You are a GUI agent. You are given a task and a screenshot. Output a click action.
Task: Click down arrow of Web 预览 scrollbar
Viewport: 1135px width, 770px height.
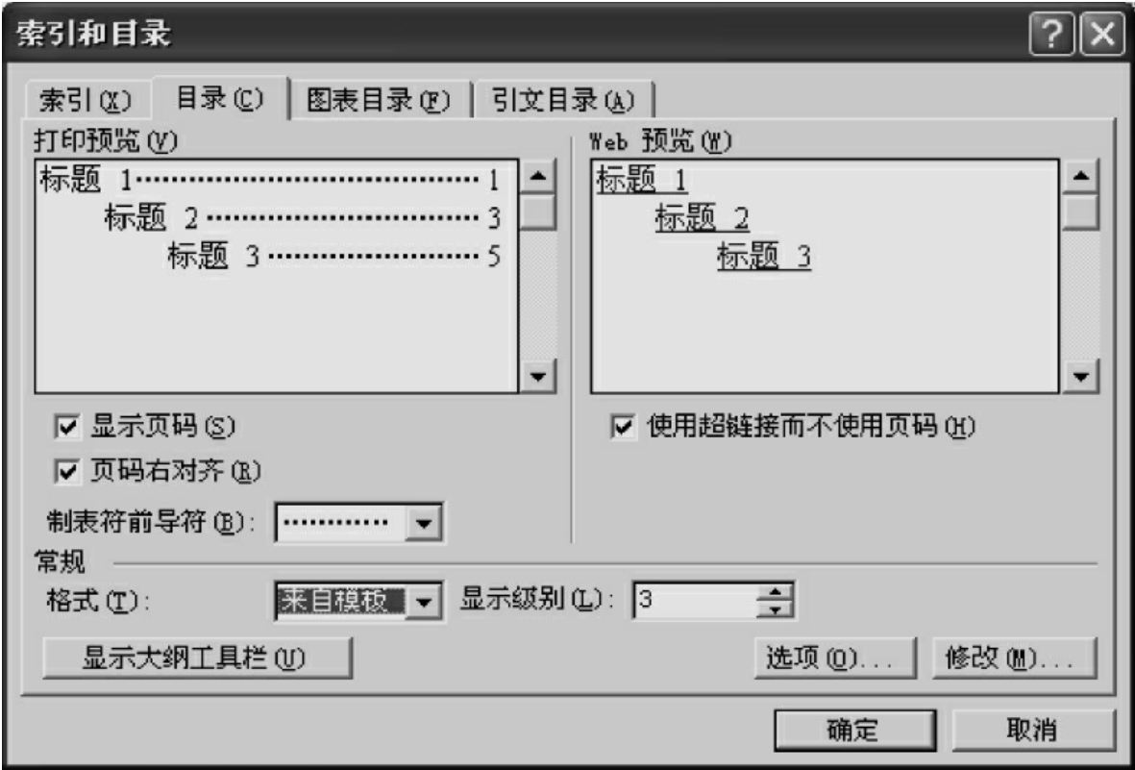[x=1081, y=376]
